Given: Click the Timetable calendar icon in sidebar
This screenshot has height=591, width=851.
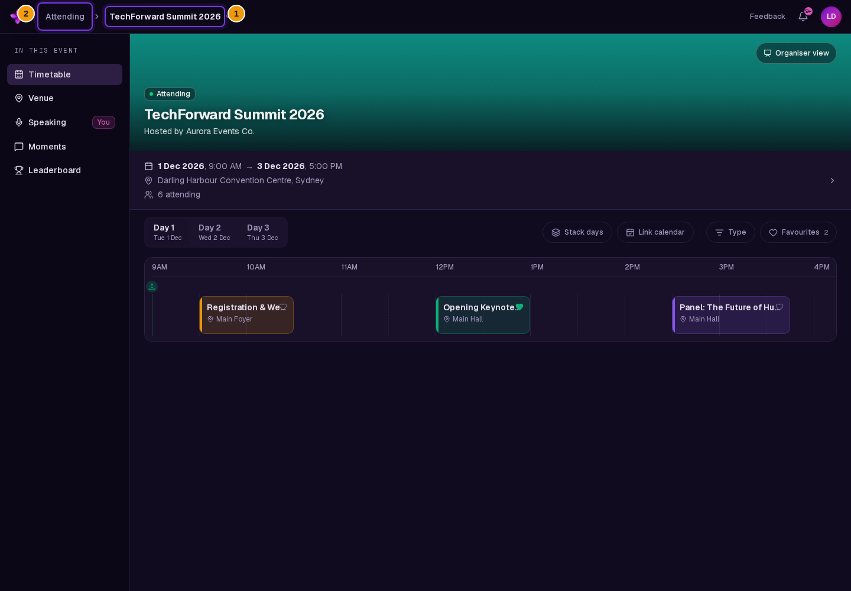Looking at the screenshot, I should 19,74.
